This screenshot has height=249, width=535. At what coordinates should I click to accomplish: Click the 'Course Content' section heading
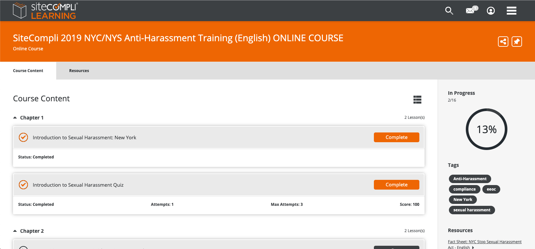tap(41, 99)
